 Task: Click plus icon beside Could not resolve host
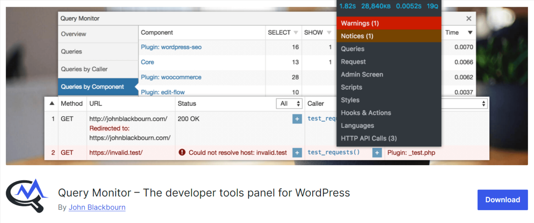coord(297,153)
